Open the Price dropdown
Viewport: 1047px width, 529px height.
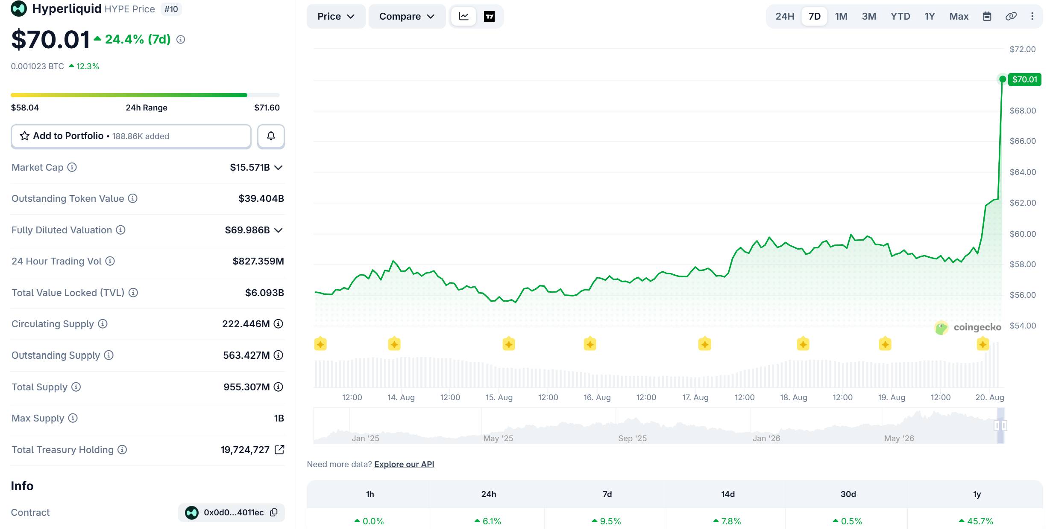[x=336, y=16]
